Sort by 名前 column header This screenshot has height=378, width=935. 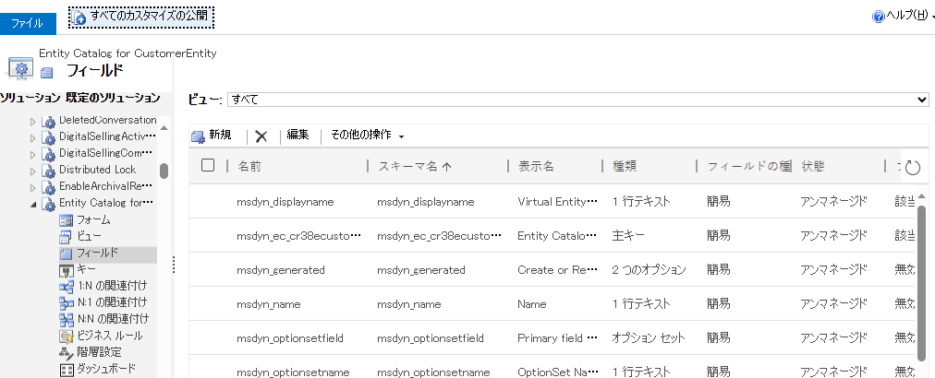click(249, 167)
